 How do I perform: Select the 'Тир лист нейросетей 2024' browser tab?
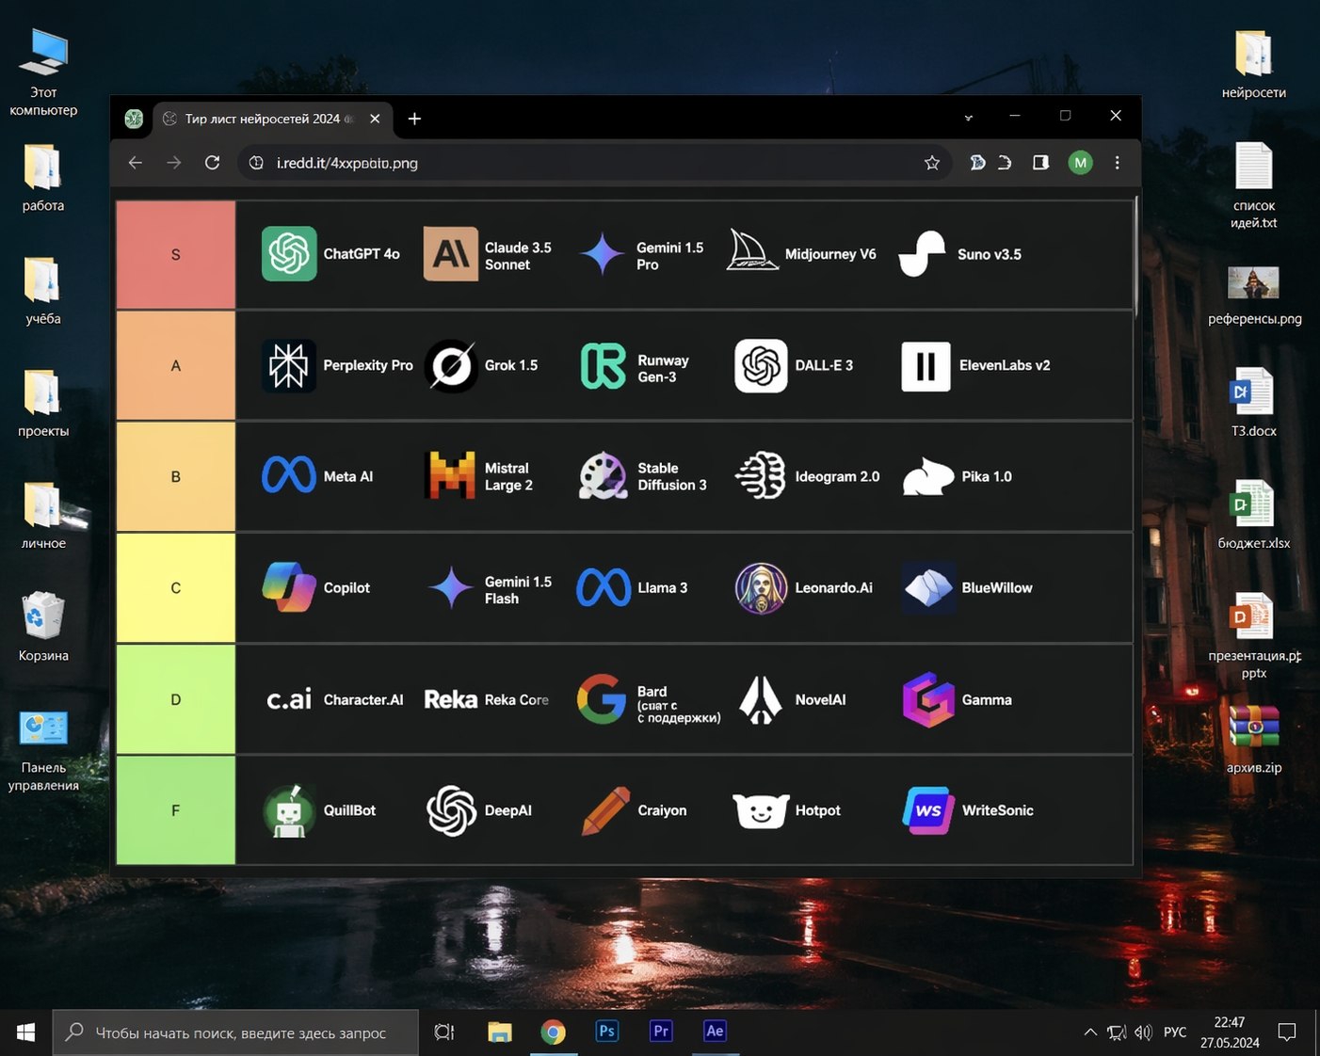click(x=272, y=119)
